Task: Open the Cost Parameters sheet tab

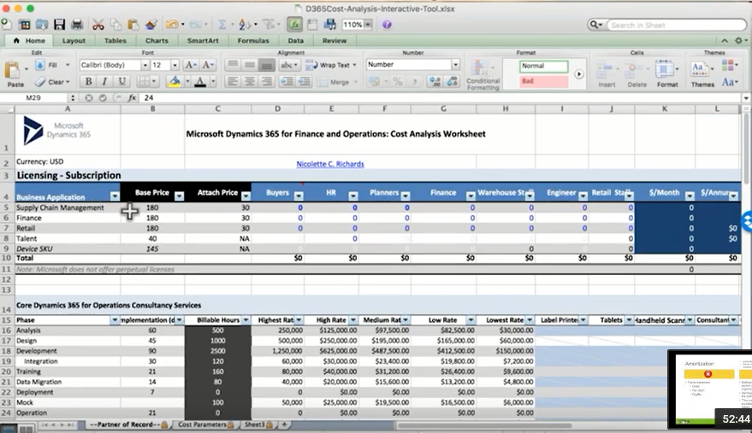Action: pos(202,424)
